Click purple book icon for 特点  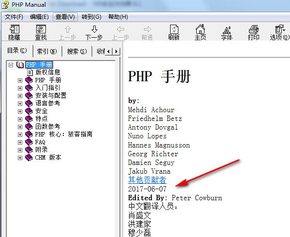tap(29, 119)
